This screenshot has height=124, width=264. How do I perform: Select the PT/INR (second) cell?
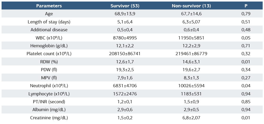[x=49, y=102]
